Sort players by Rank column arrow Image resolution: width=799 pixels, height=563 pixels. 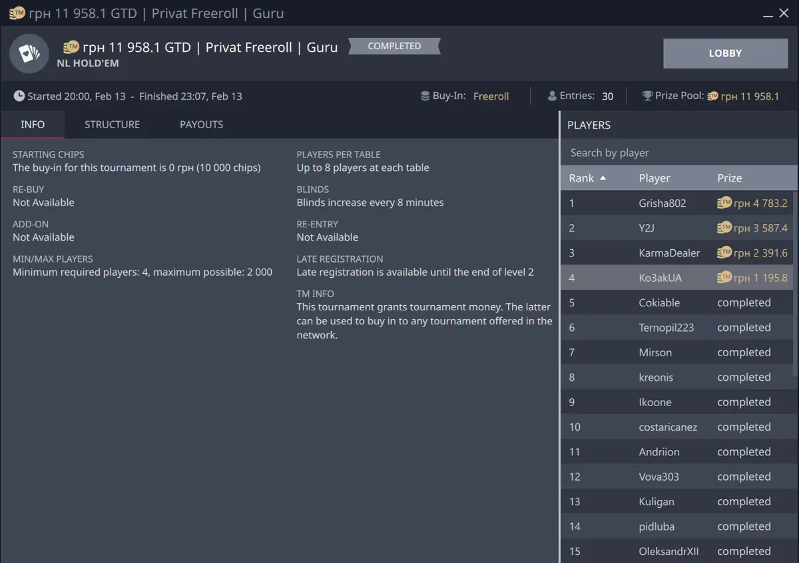click(603, 178)
